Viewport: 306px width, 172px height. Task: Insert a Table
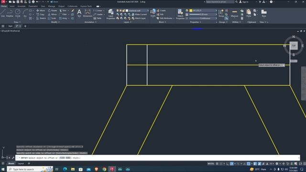(98, 18)
